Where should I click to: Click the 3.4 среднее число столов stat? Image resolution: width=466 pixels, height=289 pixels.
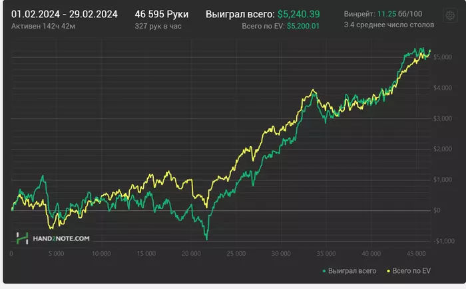tap(389, 25)
